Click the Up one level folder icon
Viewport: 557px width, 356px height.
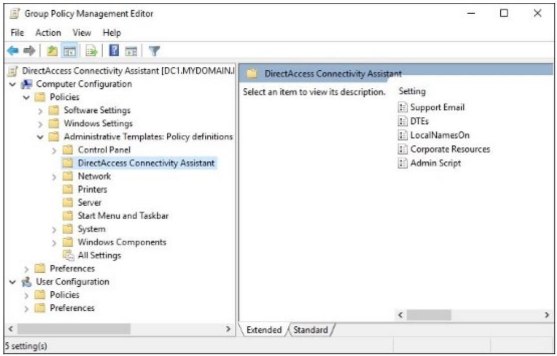pyautogui.click(x=52, y=51)
